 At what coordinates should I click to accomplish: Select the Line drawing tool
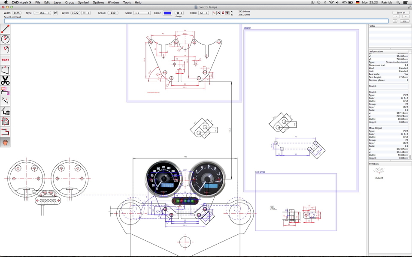[5, 29]
